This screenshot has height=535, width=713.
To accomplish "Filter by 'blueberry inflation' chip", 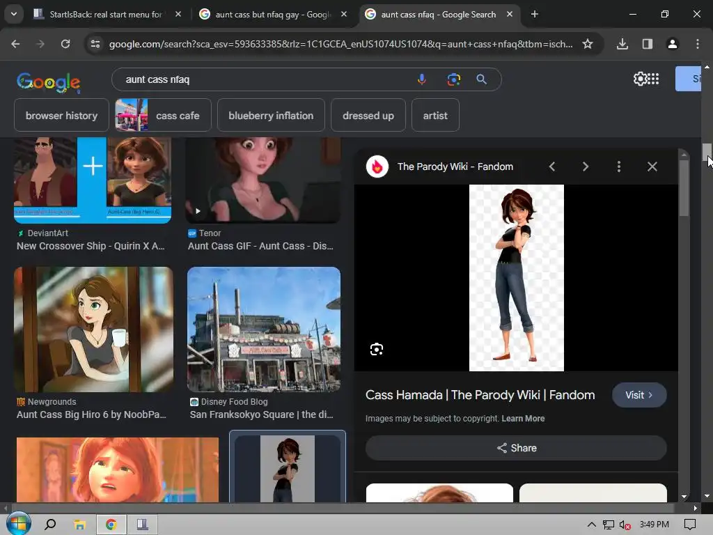I will point(271,116).
